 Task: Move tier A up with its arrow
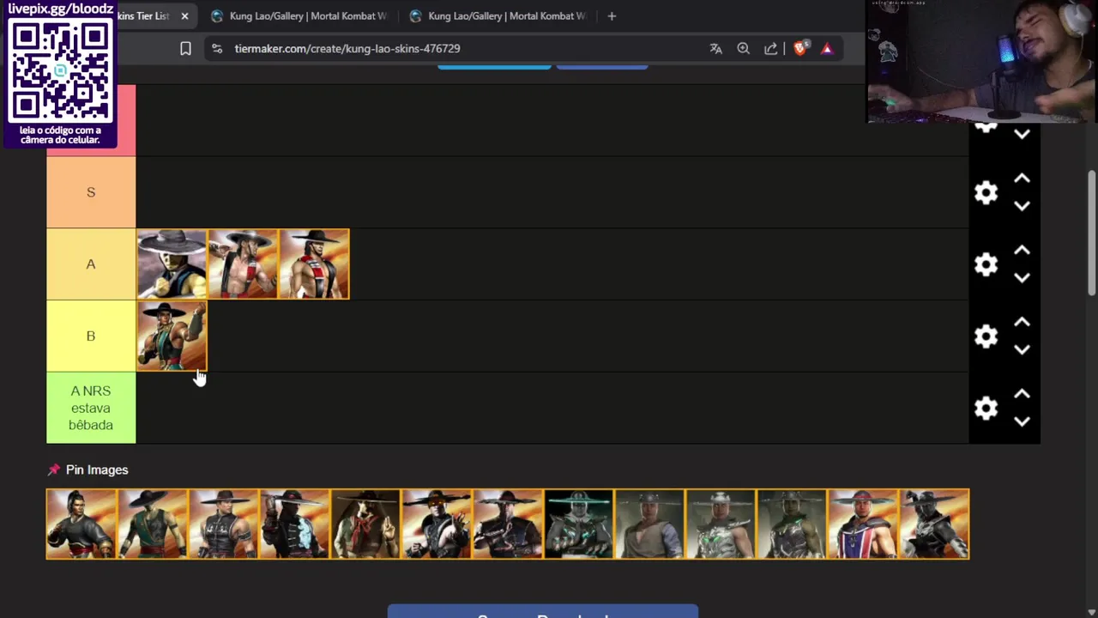point(1022,251)
